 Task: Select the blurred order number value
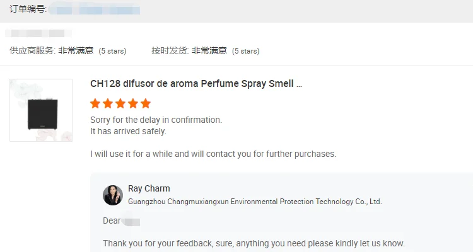pyautogui.click(x=95, y=9)
